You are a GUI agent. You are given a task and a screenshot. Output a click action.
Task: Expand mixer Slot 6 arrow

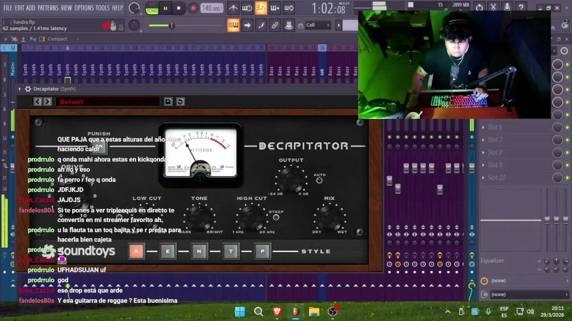(x=483, y=127)
